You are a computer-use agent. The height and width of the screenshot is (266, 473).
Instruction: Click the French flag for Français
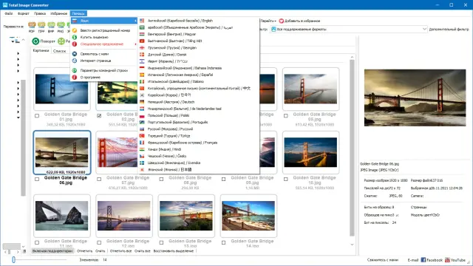[x=142, y=143]
